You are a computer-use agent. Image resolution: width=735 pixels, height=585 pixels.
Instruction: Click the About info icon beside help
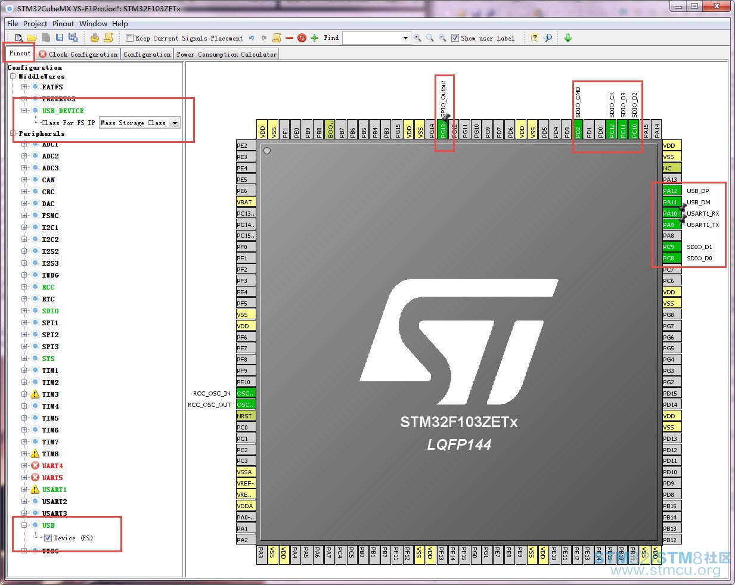coord(548,38)
